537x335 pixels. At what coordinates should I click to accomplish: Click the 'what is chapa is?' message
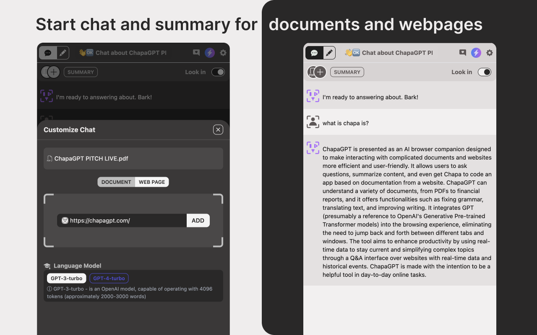click(346, 123)
